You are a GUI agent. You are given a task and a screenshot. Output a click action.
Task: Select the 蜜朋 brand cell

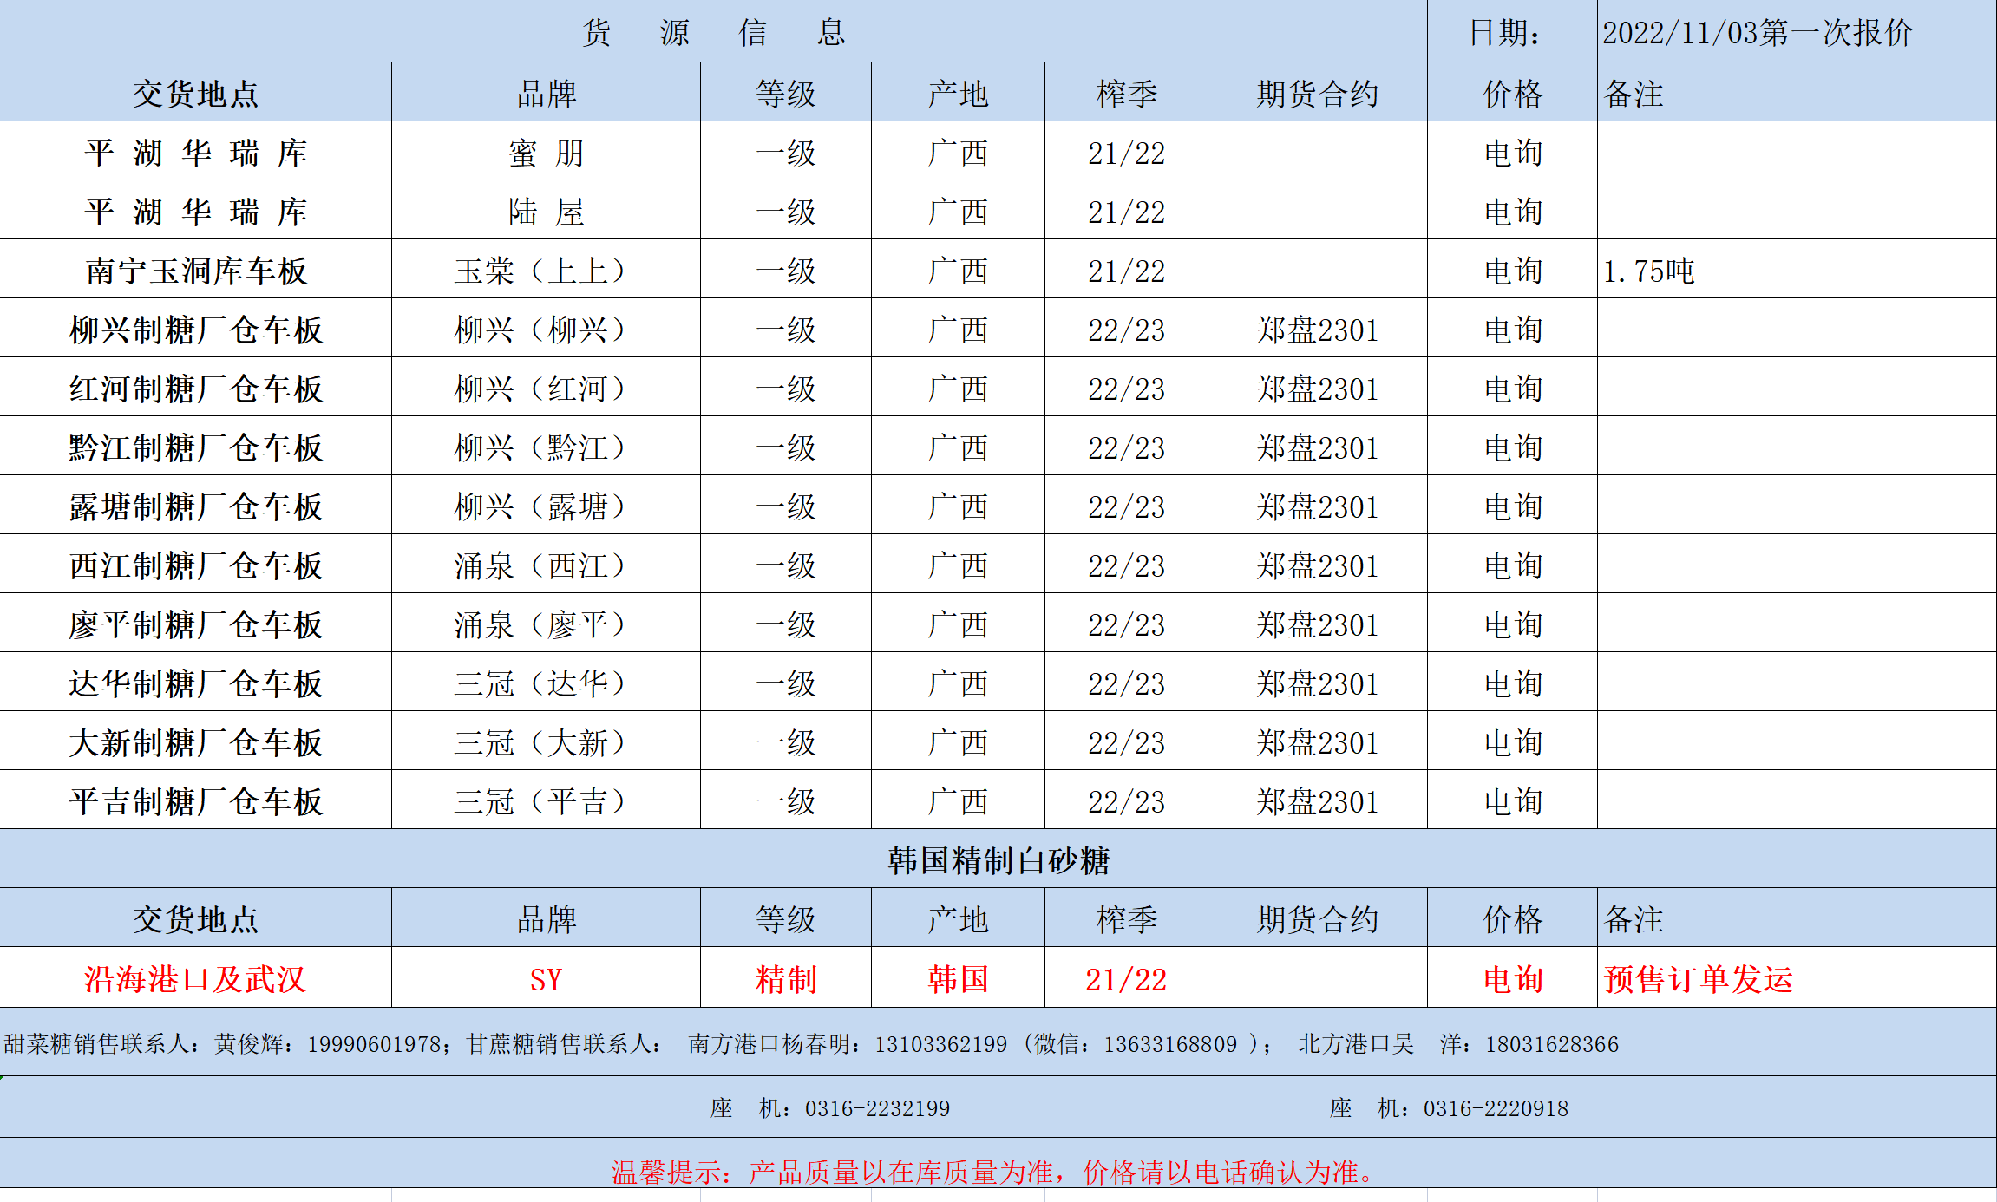click(x=546, y=154)
